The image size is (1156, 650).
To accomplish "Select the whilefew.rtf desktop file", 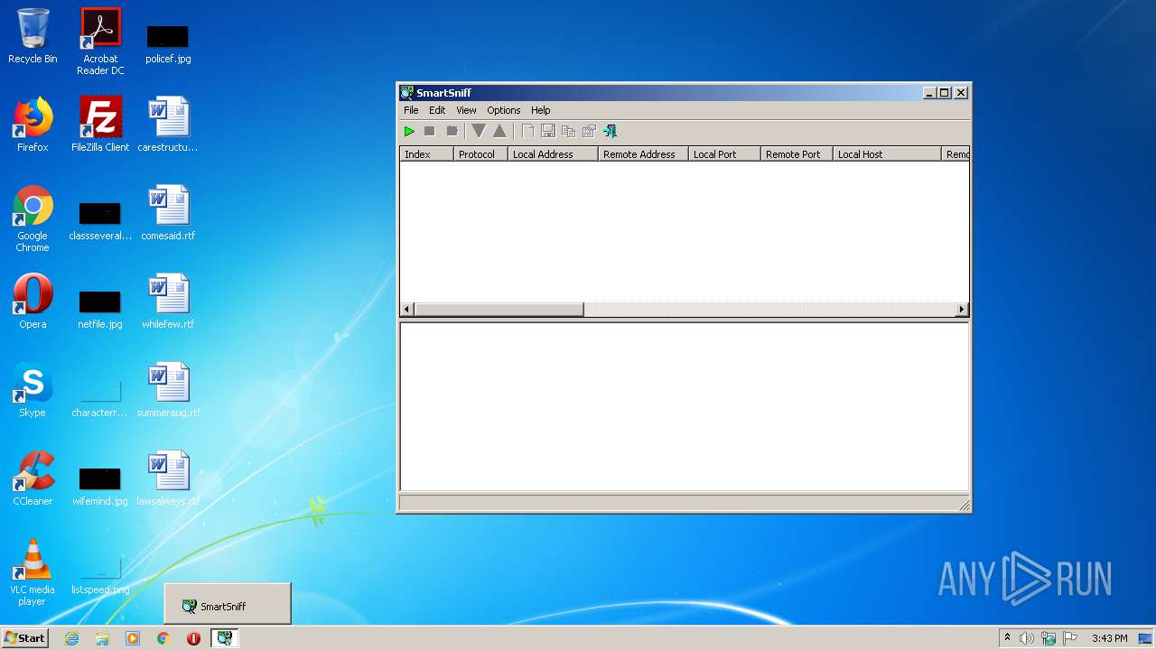I will click(168, 302).
